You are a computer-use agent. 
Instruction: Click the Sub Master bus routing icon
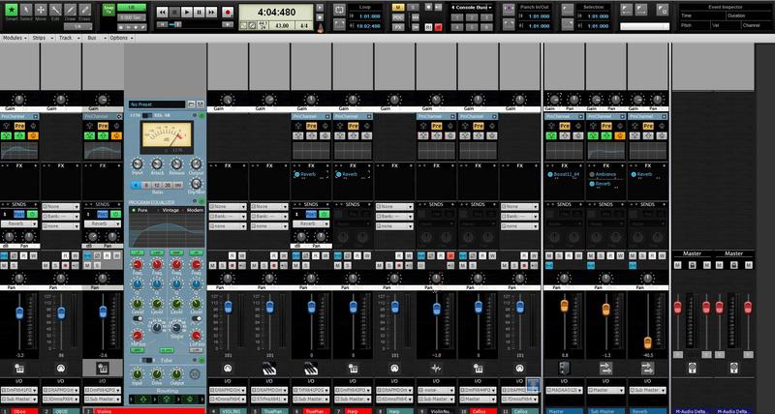click(x=605, y=369)
